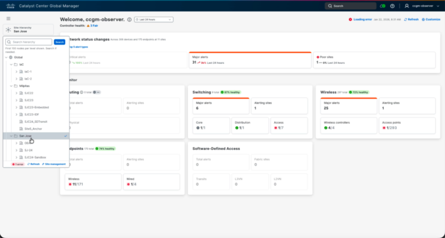Viewport: 445px width, 238px height.
Task: Expand the SJC23-IDF node chevron
Action: [16, 115]
